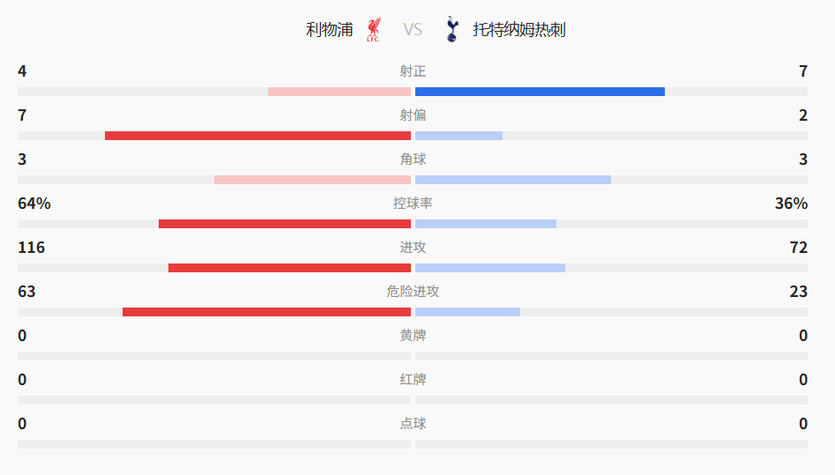
Task: Click Liverpool's red 射偏 bar
Action: [x=257, y=136]
